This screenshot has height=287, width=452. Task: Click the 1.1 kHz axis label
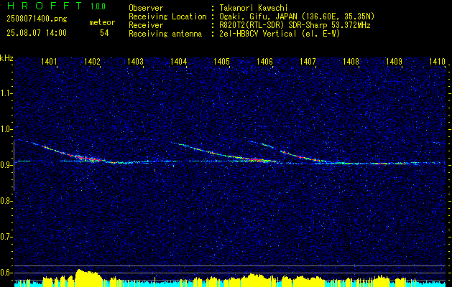click(x=6, y=93)
